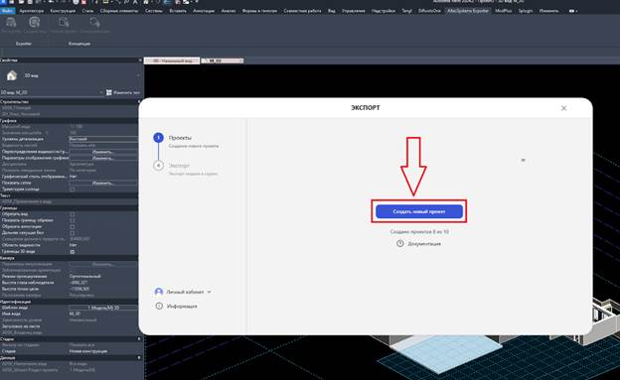This screenshot has height=380, width=620.
Task: Activate the M_3D view tab
Action: tap(223, 61)
